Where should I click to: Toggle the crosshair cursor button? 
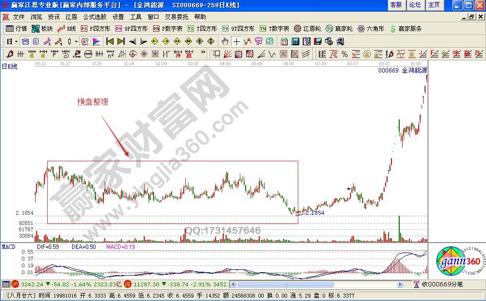point(236,41)
